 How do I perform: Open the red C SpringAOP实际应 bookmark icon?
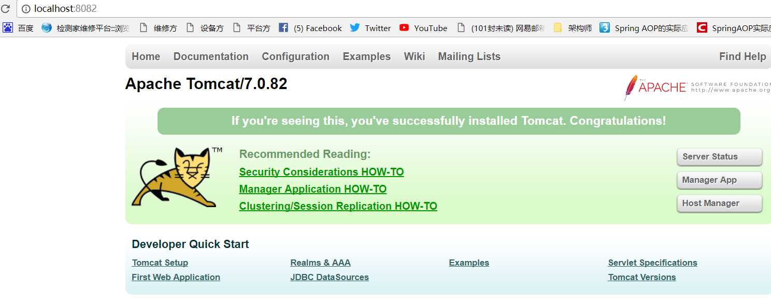(702, 28)
